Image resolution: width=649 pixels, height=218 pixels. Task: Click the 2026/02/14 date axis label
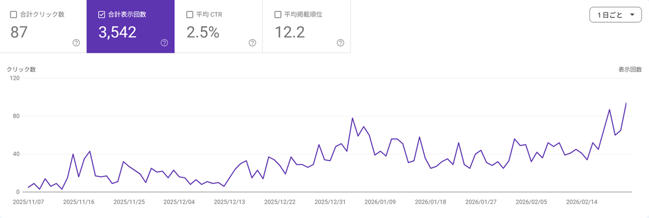(581, 202)
